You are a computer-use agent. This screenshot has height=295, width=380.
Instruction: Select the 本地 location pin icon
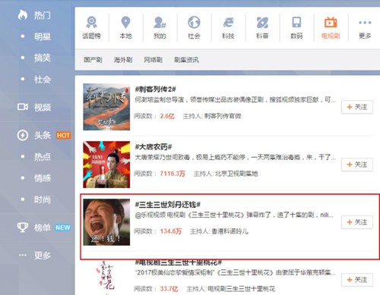[125, 27]
